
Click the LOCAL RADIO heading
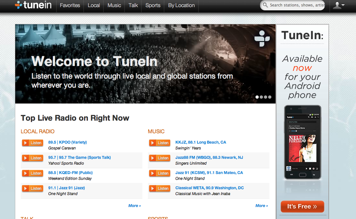coord(38,131)
